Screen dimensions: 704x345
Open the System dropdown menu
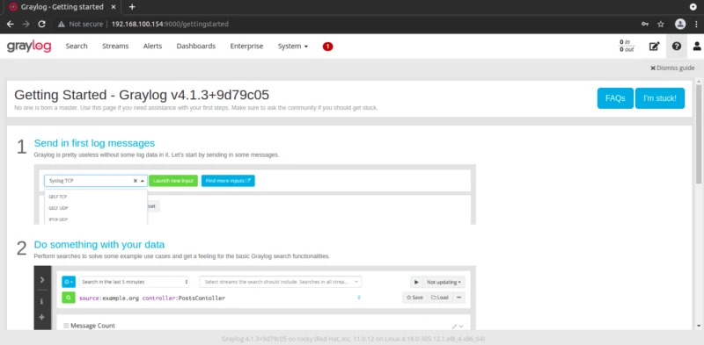[x=293, y=47]
